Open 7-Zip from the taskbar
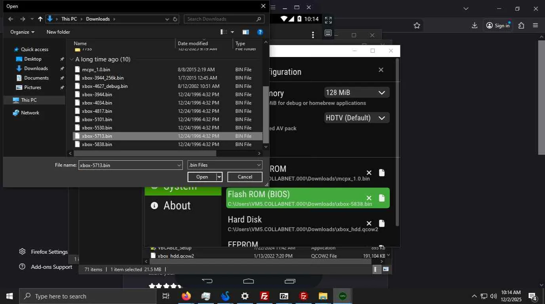Screen dimensions: 545x304 284,296
